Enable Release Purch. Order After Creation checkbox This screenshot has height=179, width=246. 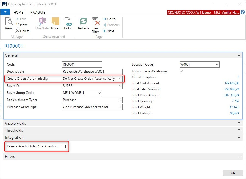pyautogui.click(x=64, y=146)
